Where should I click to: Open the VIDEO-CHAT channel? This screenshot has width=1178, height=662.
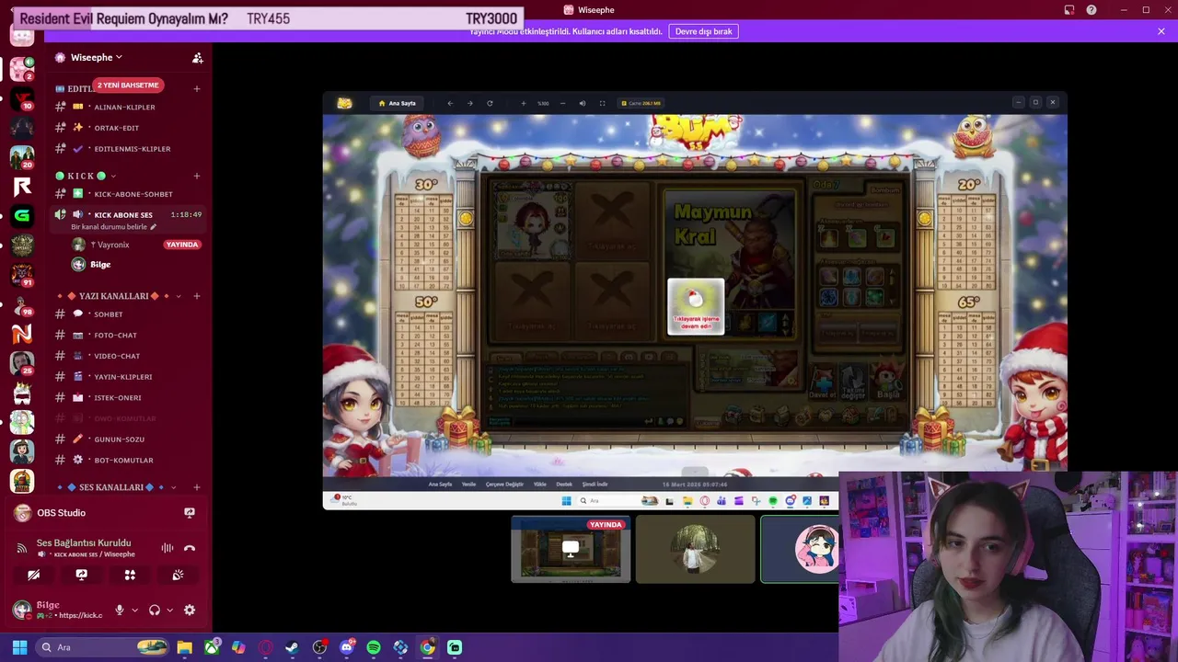pyautogui.click(x=129, y=356)
